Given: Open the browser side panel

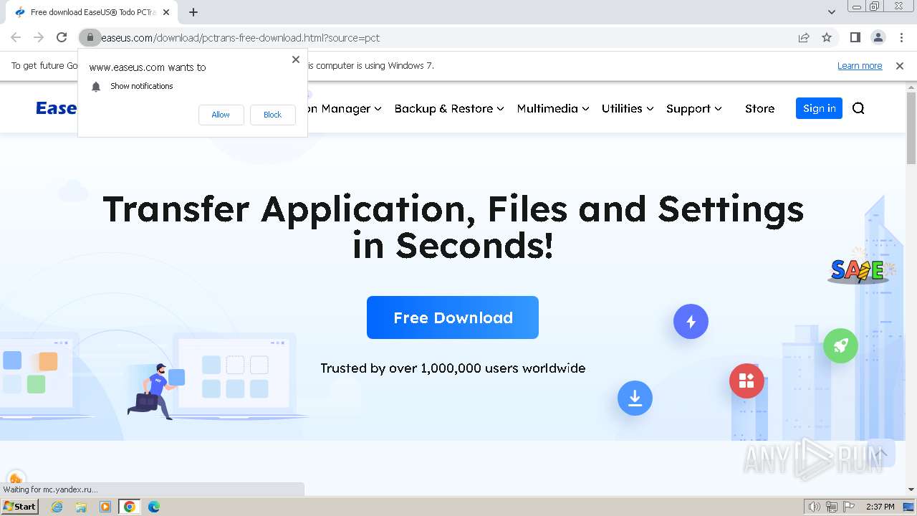Looking at the screenshot, I should coord(855,37).
